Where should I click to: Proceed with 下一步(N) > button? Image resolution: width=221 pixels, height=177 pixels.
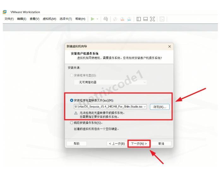click(139, 144)
